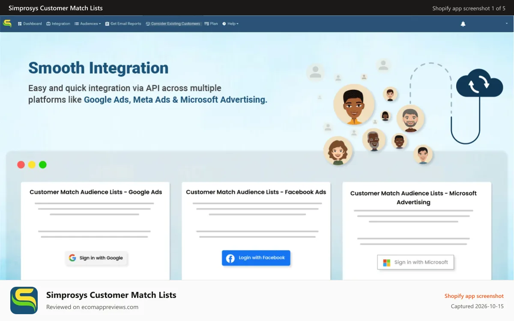Click the Google G logo icon
The height and width of the screenshot is (321, 514).
72,258
